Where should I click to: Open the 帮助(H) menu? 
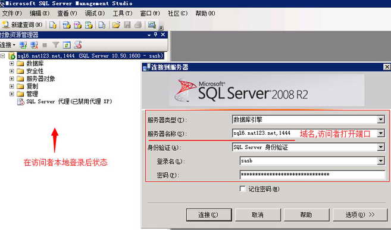[205, 13]
